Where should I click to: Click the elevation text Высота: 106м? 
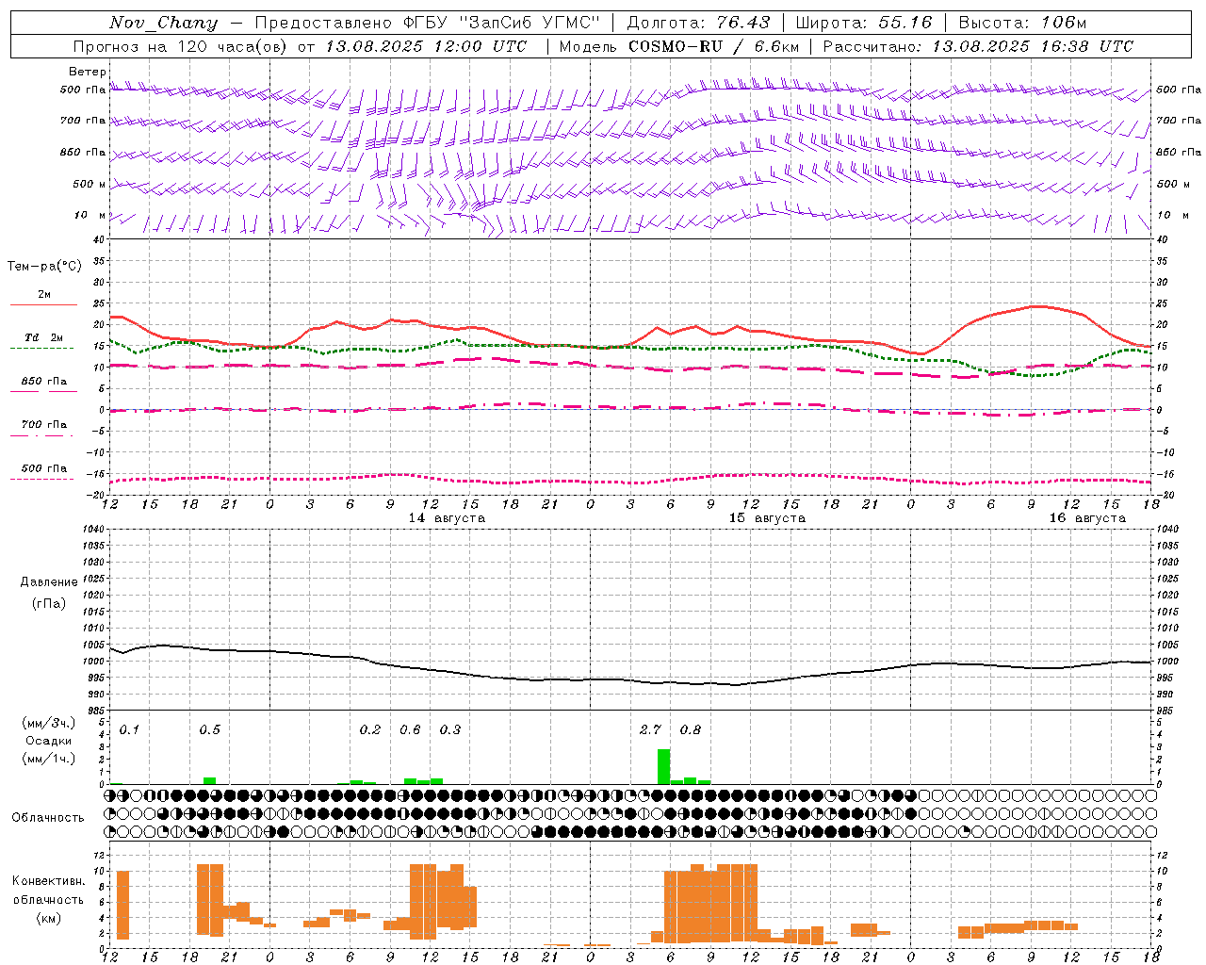coord(1022,23)
